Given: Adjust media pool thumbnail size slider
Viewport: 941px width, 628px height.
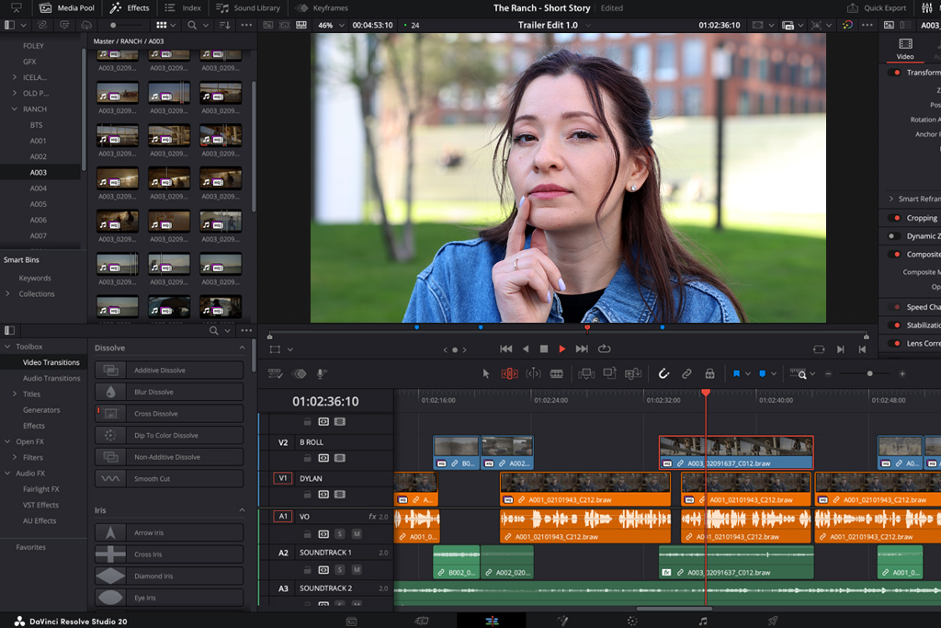Looking at the screenshot, I should click(113, 25).
